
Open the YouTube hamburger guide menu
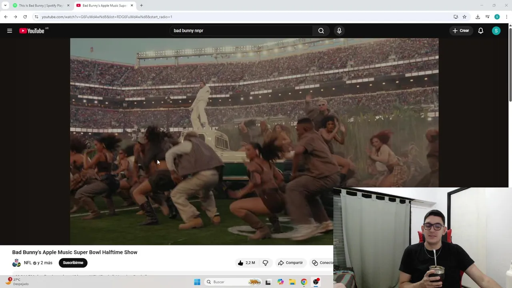(x=10, y=31)
